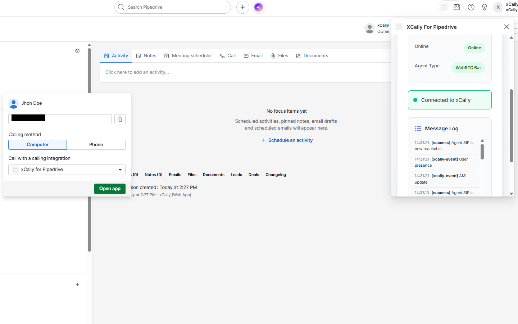Click the Jhon Doe contact avatar
The height and width of the screenshot is (324, 518).
[13, 104]
